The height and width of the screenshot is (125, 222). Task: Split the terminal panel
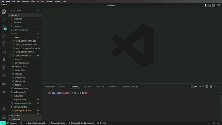[207, 86]
